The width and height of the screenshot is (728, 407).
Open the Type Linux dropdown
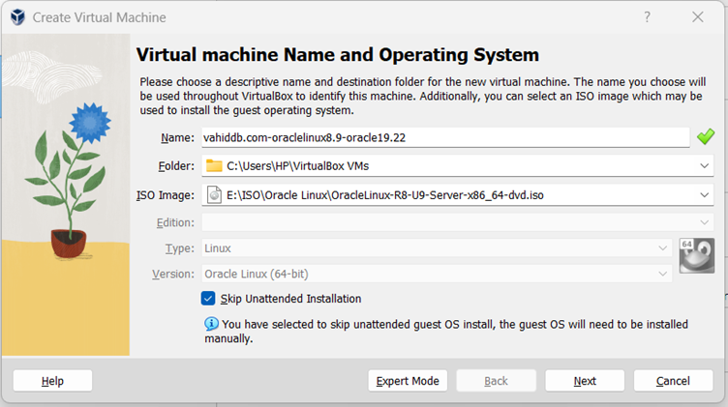point(663,248)
